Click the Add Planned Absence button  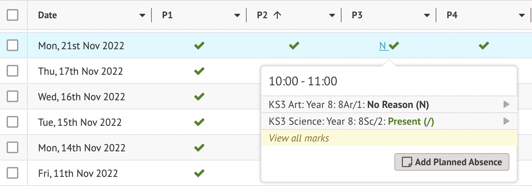(452, 162)
